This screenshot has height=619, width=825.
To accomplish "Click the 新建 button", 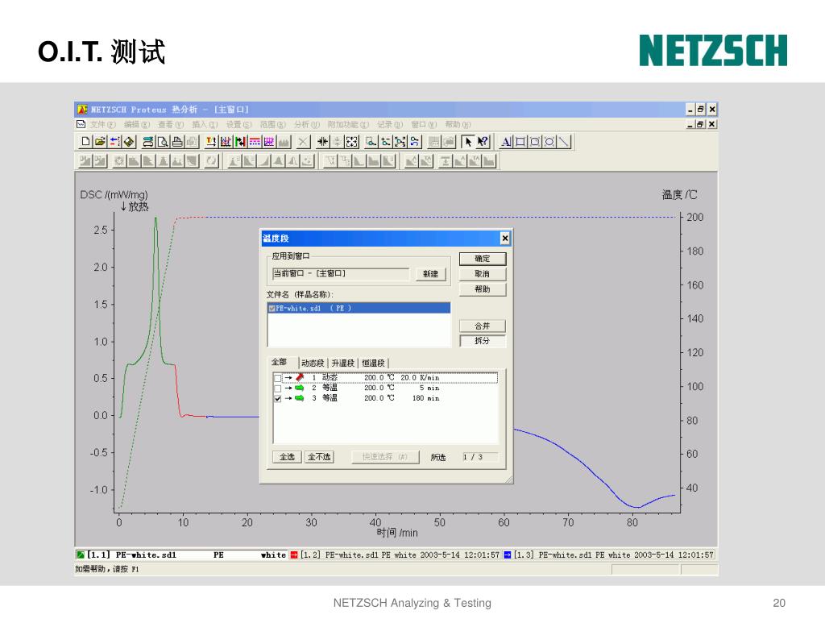I will pos(430,274).
